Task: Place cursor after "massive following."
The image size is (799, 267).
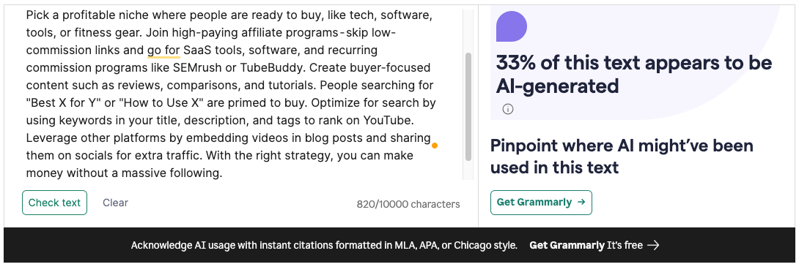Action: [x=223, y=173]
